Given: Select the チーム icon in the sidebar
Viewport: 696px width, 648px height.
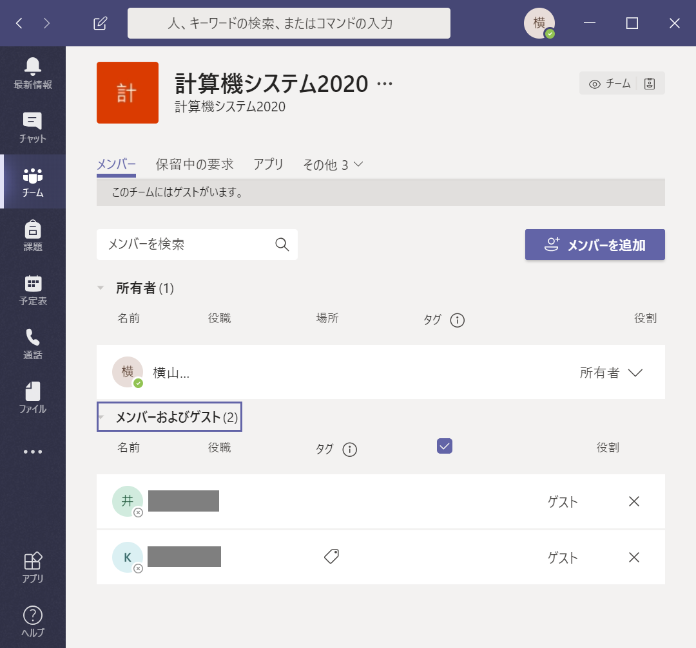Looking at the screenshot, I should 33,181.
